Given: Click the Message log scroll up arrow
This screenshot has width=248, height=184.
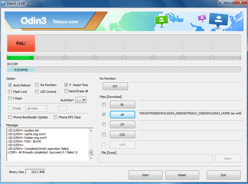Looking at the screenshot, I should pyautogui.click(x=91, y=131).
